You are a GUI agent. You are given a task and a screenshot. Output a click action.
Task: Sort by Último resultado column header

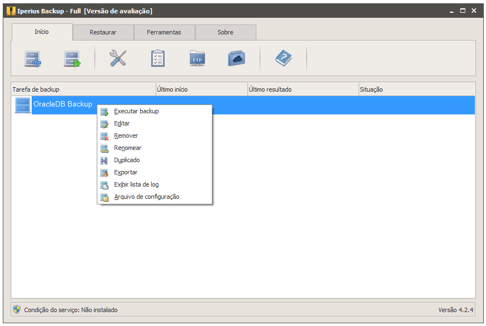point(303,89)
